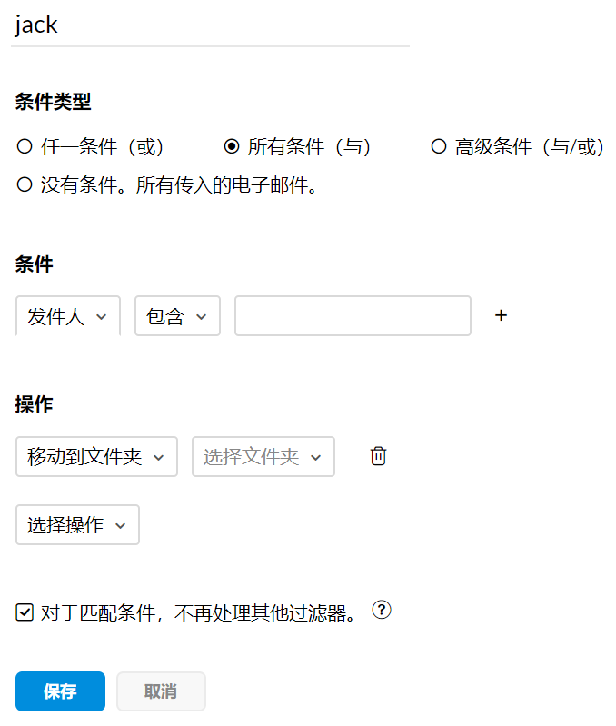Expand the 包含 operator dropdown
616x726 pixels.
coord(177,316)
